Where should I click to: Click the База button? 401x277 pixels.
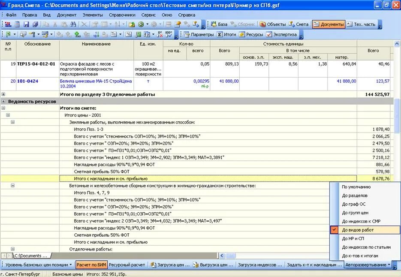[219, 24]
